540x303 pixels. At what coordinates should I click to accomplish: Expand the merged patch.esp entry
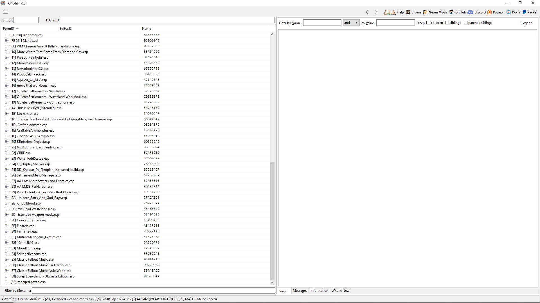[x=6, y=282]
